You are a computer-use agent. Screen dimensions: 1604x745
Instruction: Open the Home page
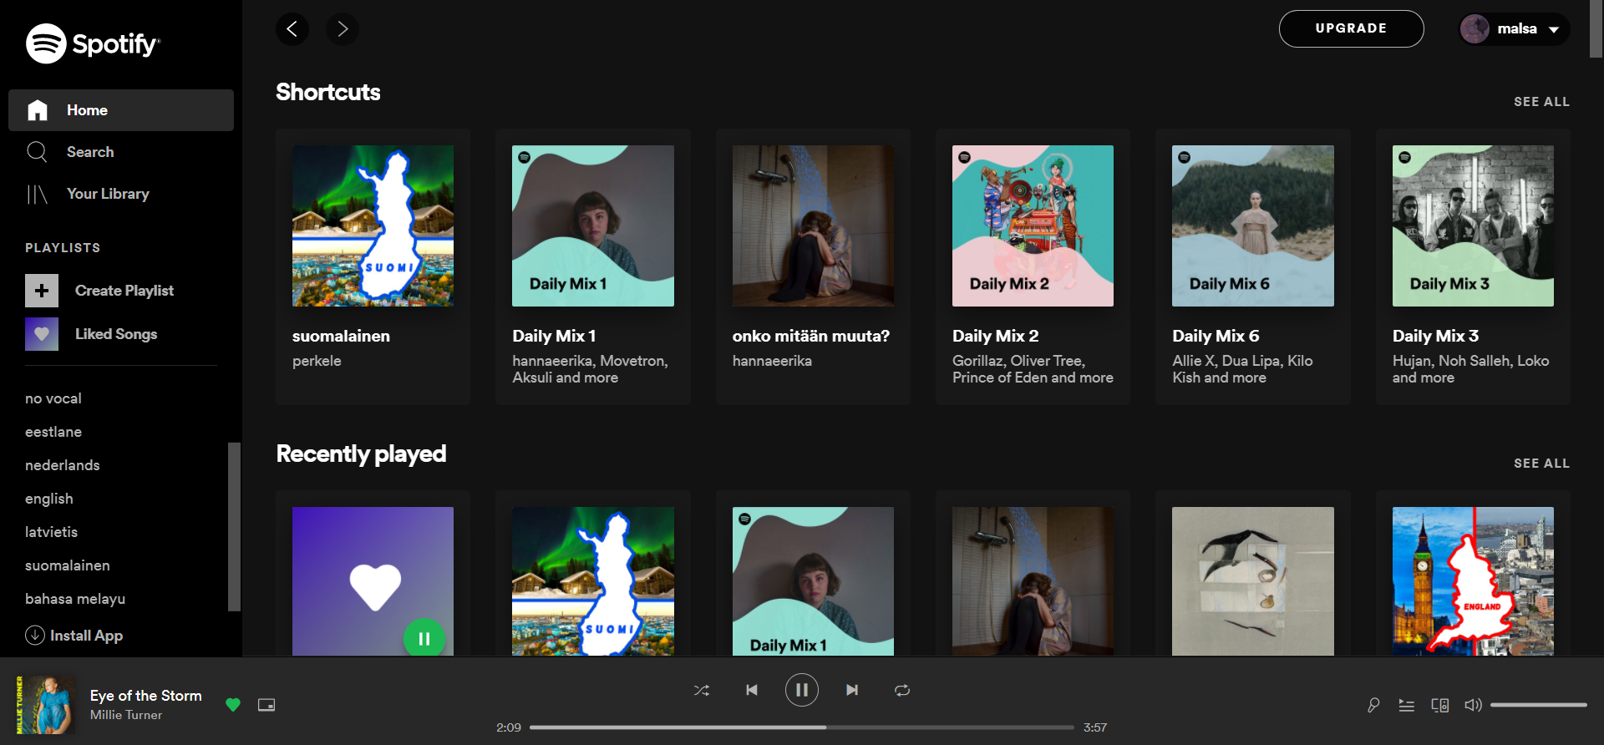[121, 110]
